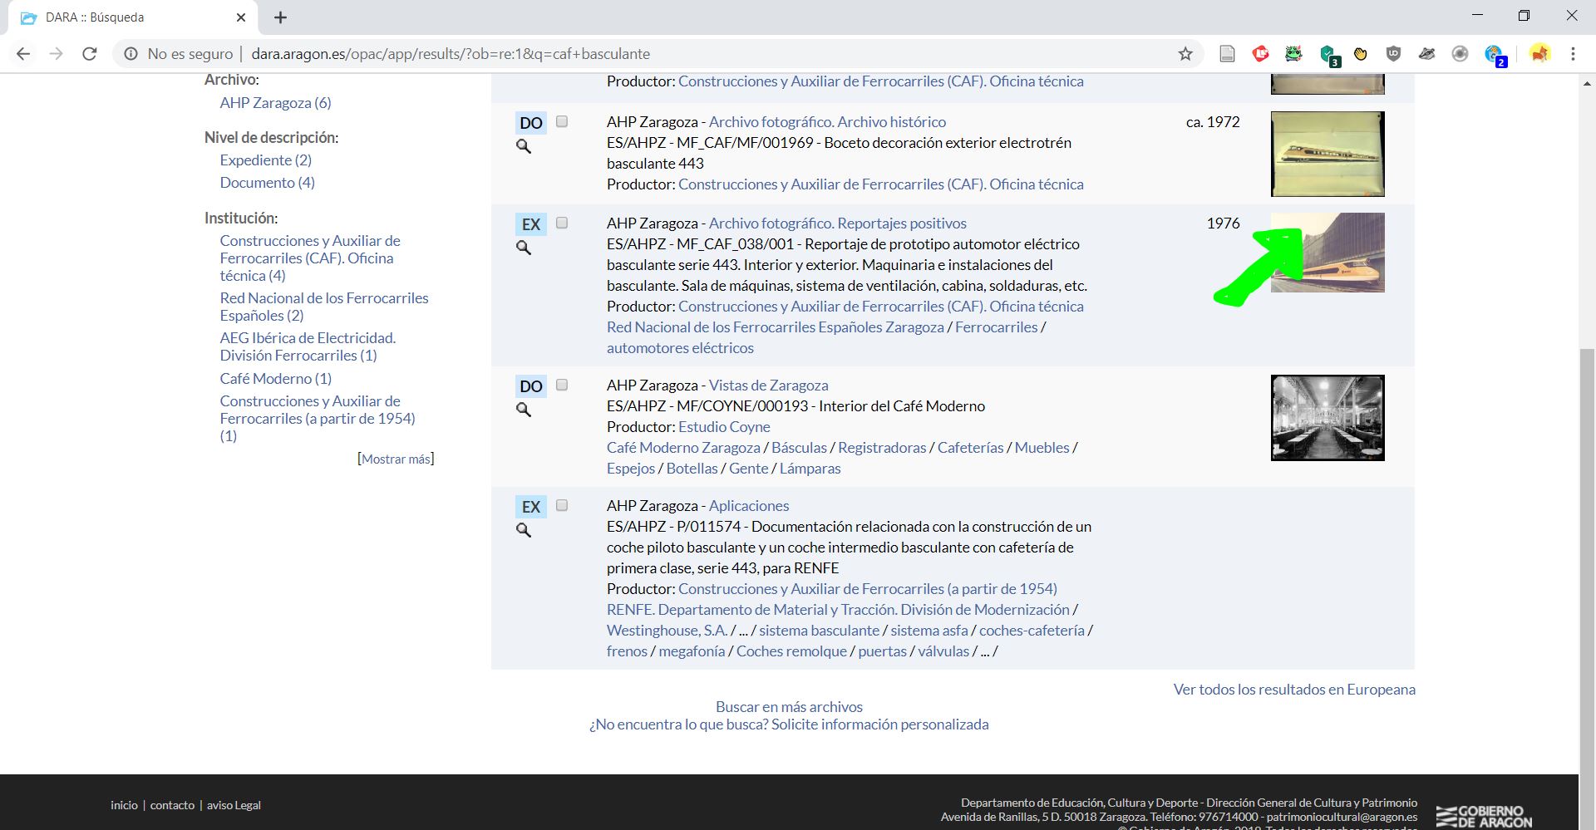Filter by Expediente (2)
The height and width of the screenshot is (830, 1596).
[x=265, y=160]
